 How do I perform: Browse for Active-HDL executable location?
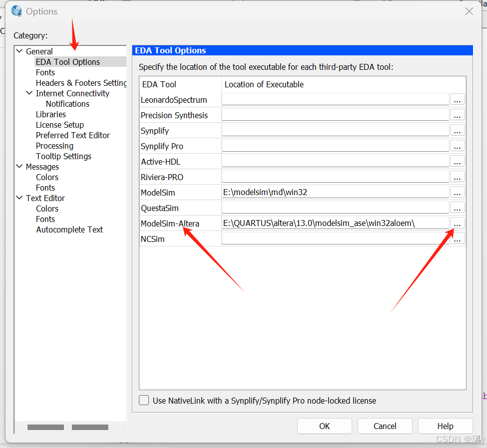point(457,161)
